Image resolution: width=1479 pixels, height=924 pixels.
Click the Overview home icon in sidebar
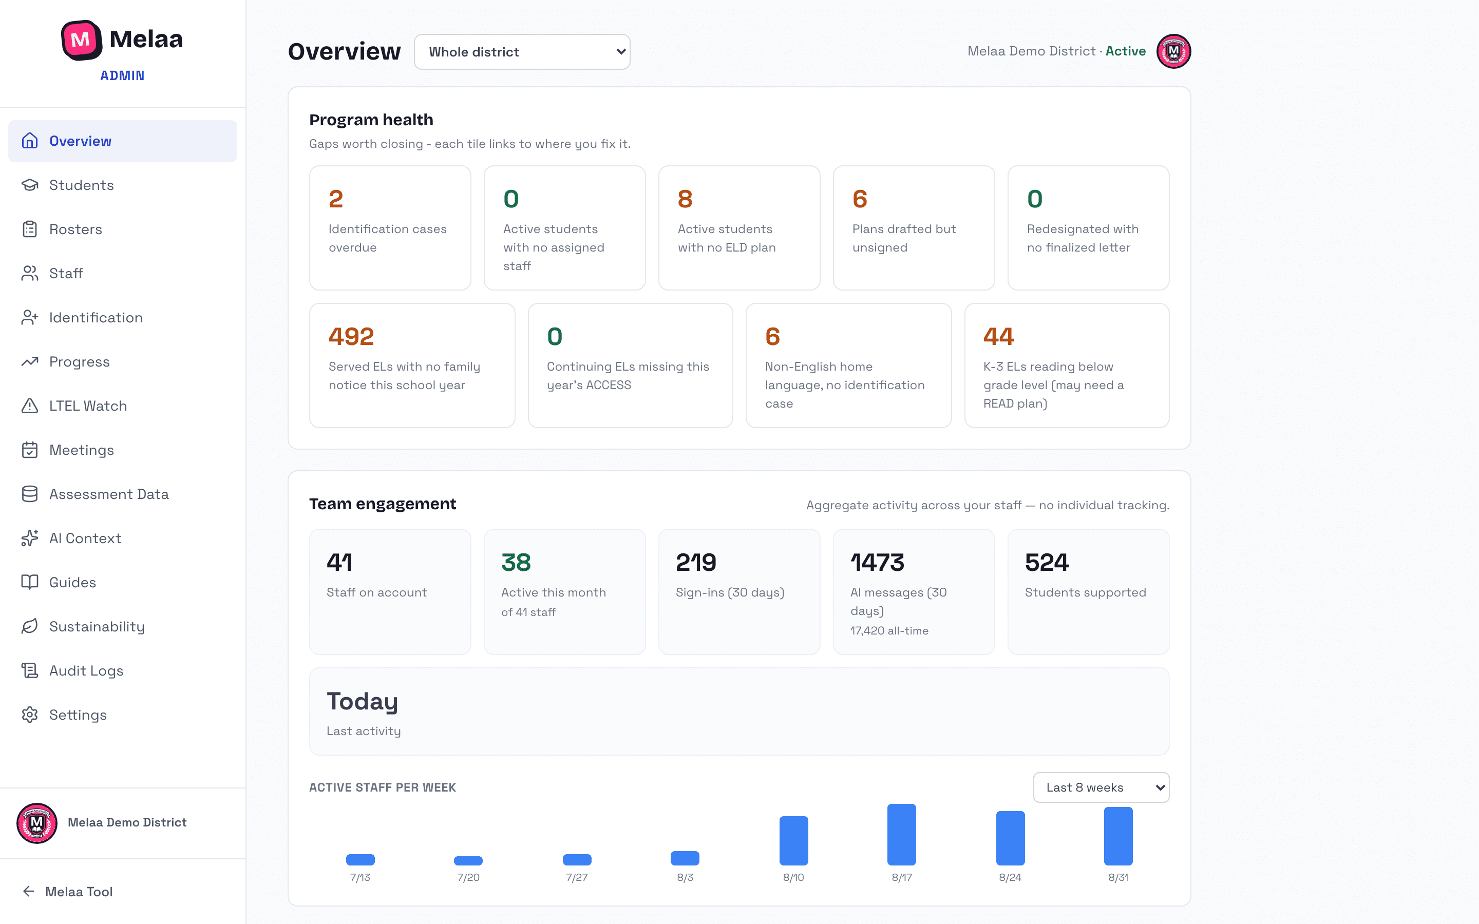(x=29, y=141)
